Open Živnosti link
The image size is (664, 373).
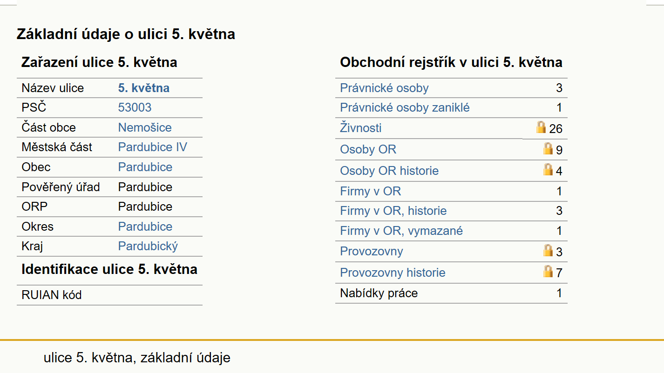tap(360, 127)
